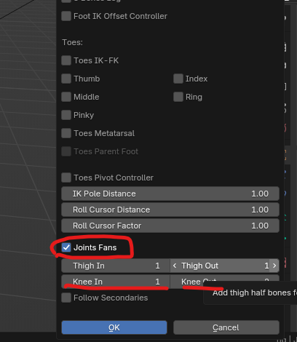Click the Roll Cursor Distance field
This screenshot has width=297, height=342.
(x=170, y=210)
